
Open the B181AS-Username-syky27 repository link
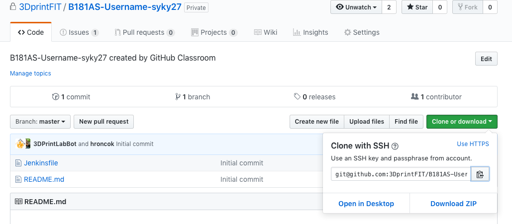click(x=125, y=7)
